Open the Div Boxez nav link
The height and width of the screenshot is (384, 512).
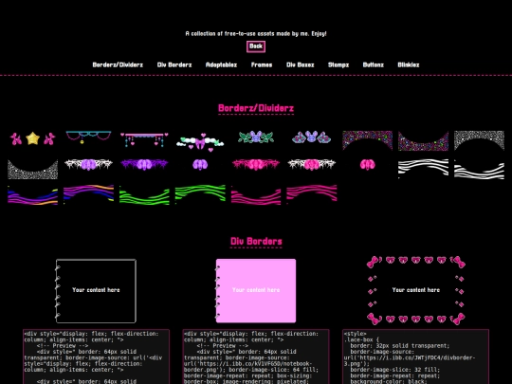pyautogui.click(x=300, y=64)
